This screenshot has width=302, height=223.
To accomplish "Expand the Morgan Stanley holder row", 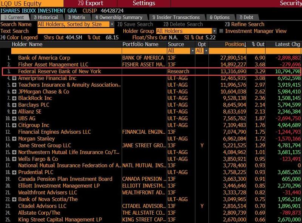I will [x=14, y=139].
